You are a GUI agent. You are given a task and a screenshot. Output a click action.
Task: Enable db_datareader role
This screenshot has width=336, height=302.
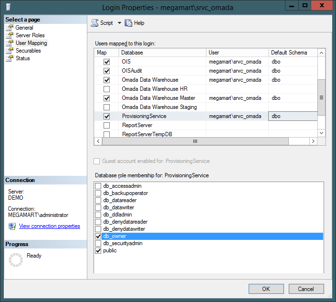(98, 200)
